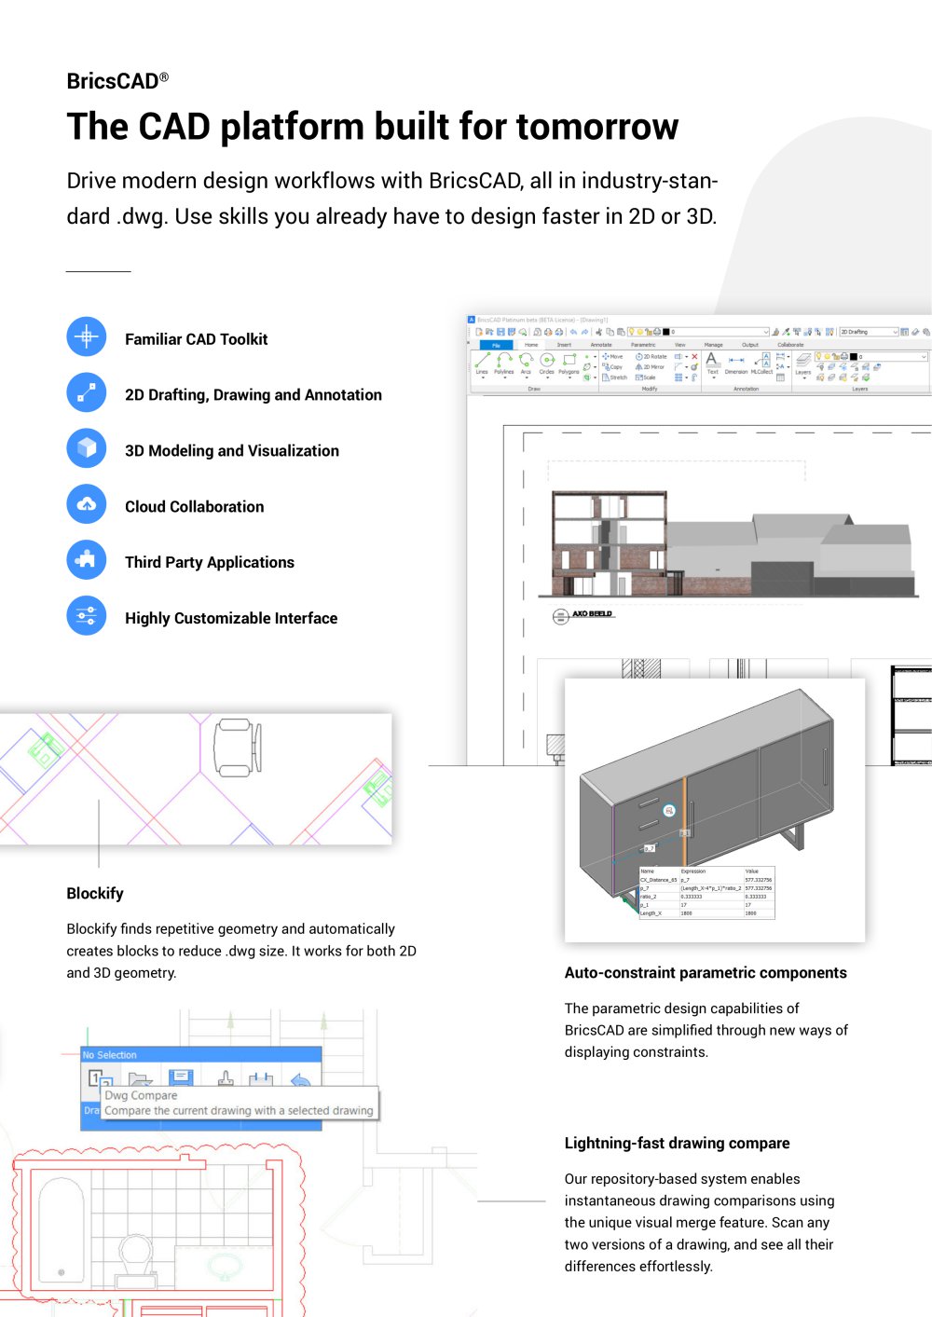Open the View ribbon tab
The height and width of the screenshot is (1317, 932).
click(680, 345)
